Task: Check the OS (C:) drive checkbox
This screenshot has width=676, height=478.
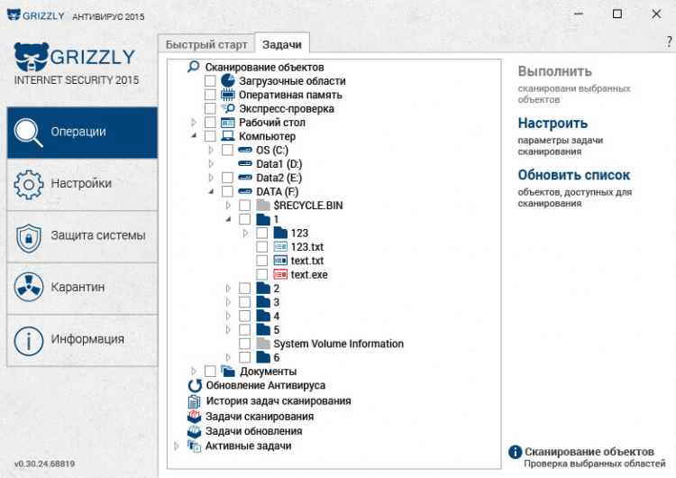Action: click(227, 150)
